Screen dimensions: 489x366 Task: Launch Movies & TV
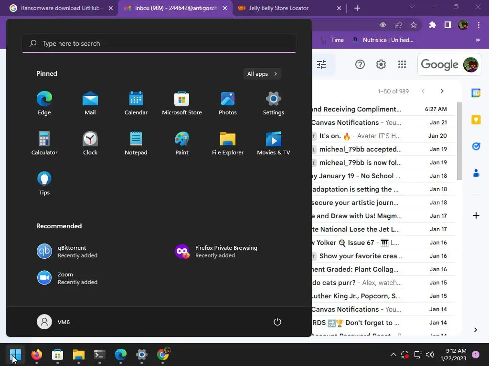click(274, 143)
